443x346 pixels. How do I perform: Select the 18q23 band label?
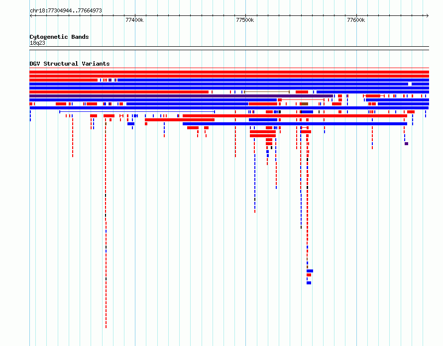37,43
